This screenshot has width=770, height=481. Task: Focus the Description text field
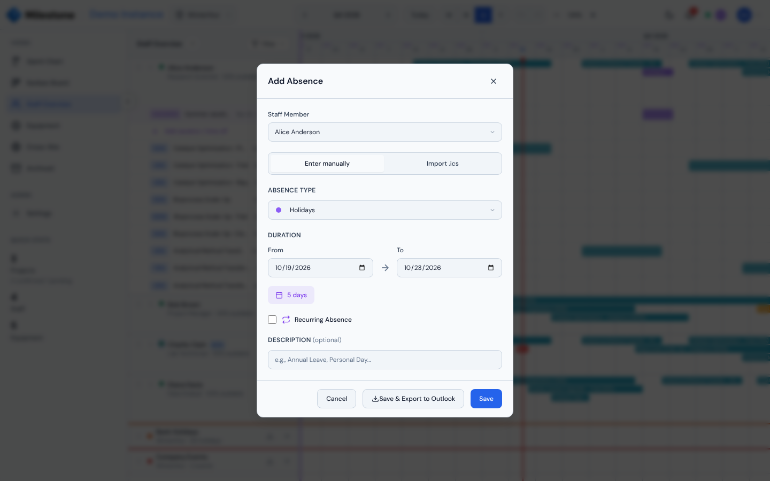coord(385,360)
